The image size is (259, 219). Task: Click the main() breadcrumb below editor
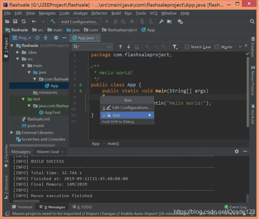point(113,144)
